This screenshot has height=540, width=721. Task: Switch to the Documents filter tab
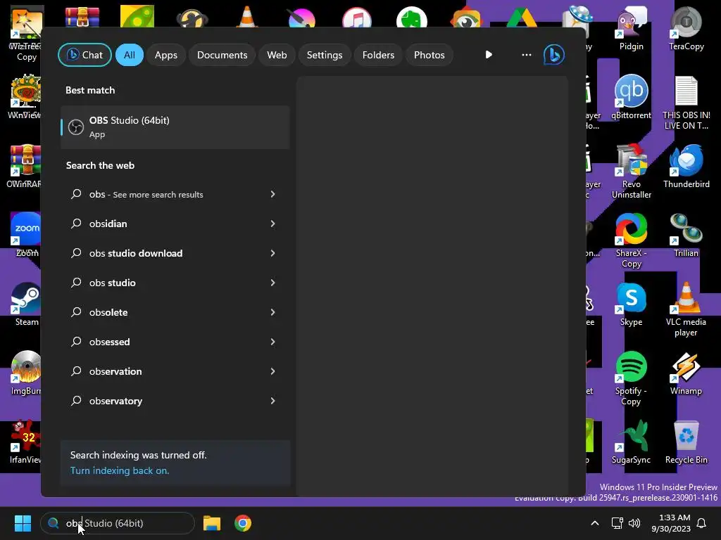(222, 55)
